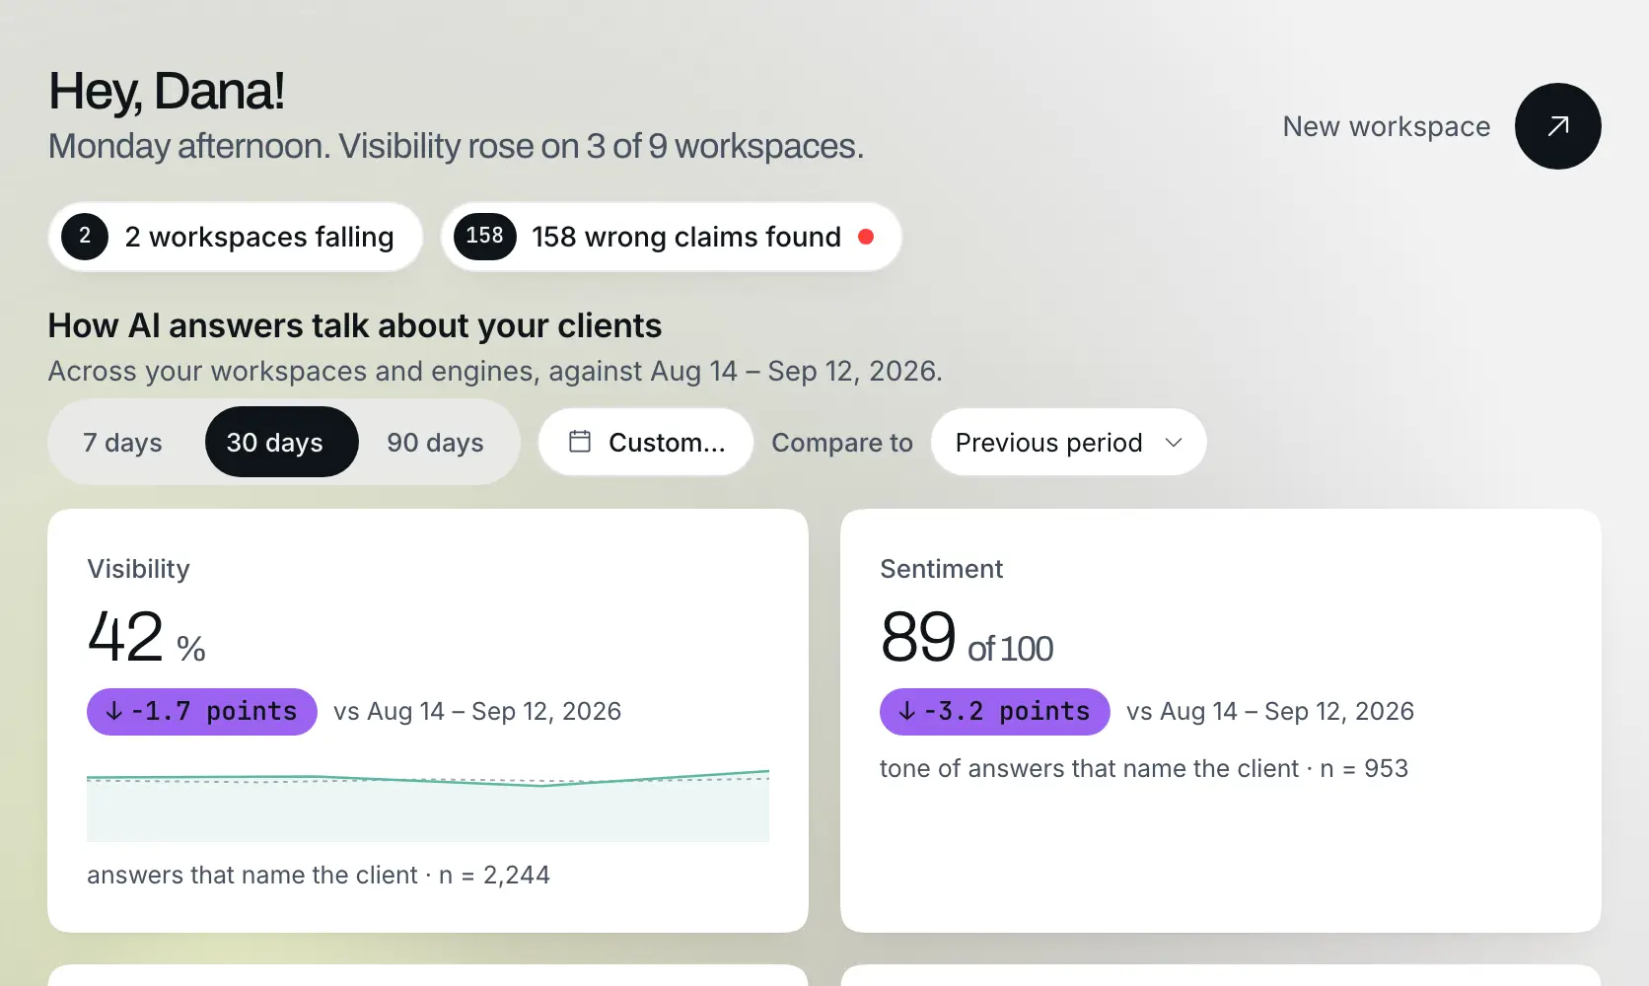Select the 30 days range

pyautogui.click(x=281, y=442)
